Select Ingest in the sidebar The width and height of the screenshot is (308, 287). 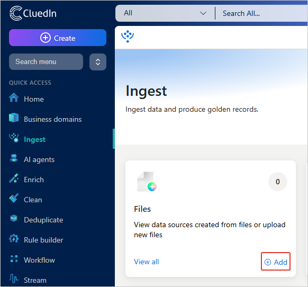coord(34,140)
